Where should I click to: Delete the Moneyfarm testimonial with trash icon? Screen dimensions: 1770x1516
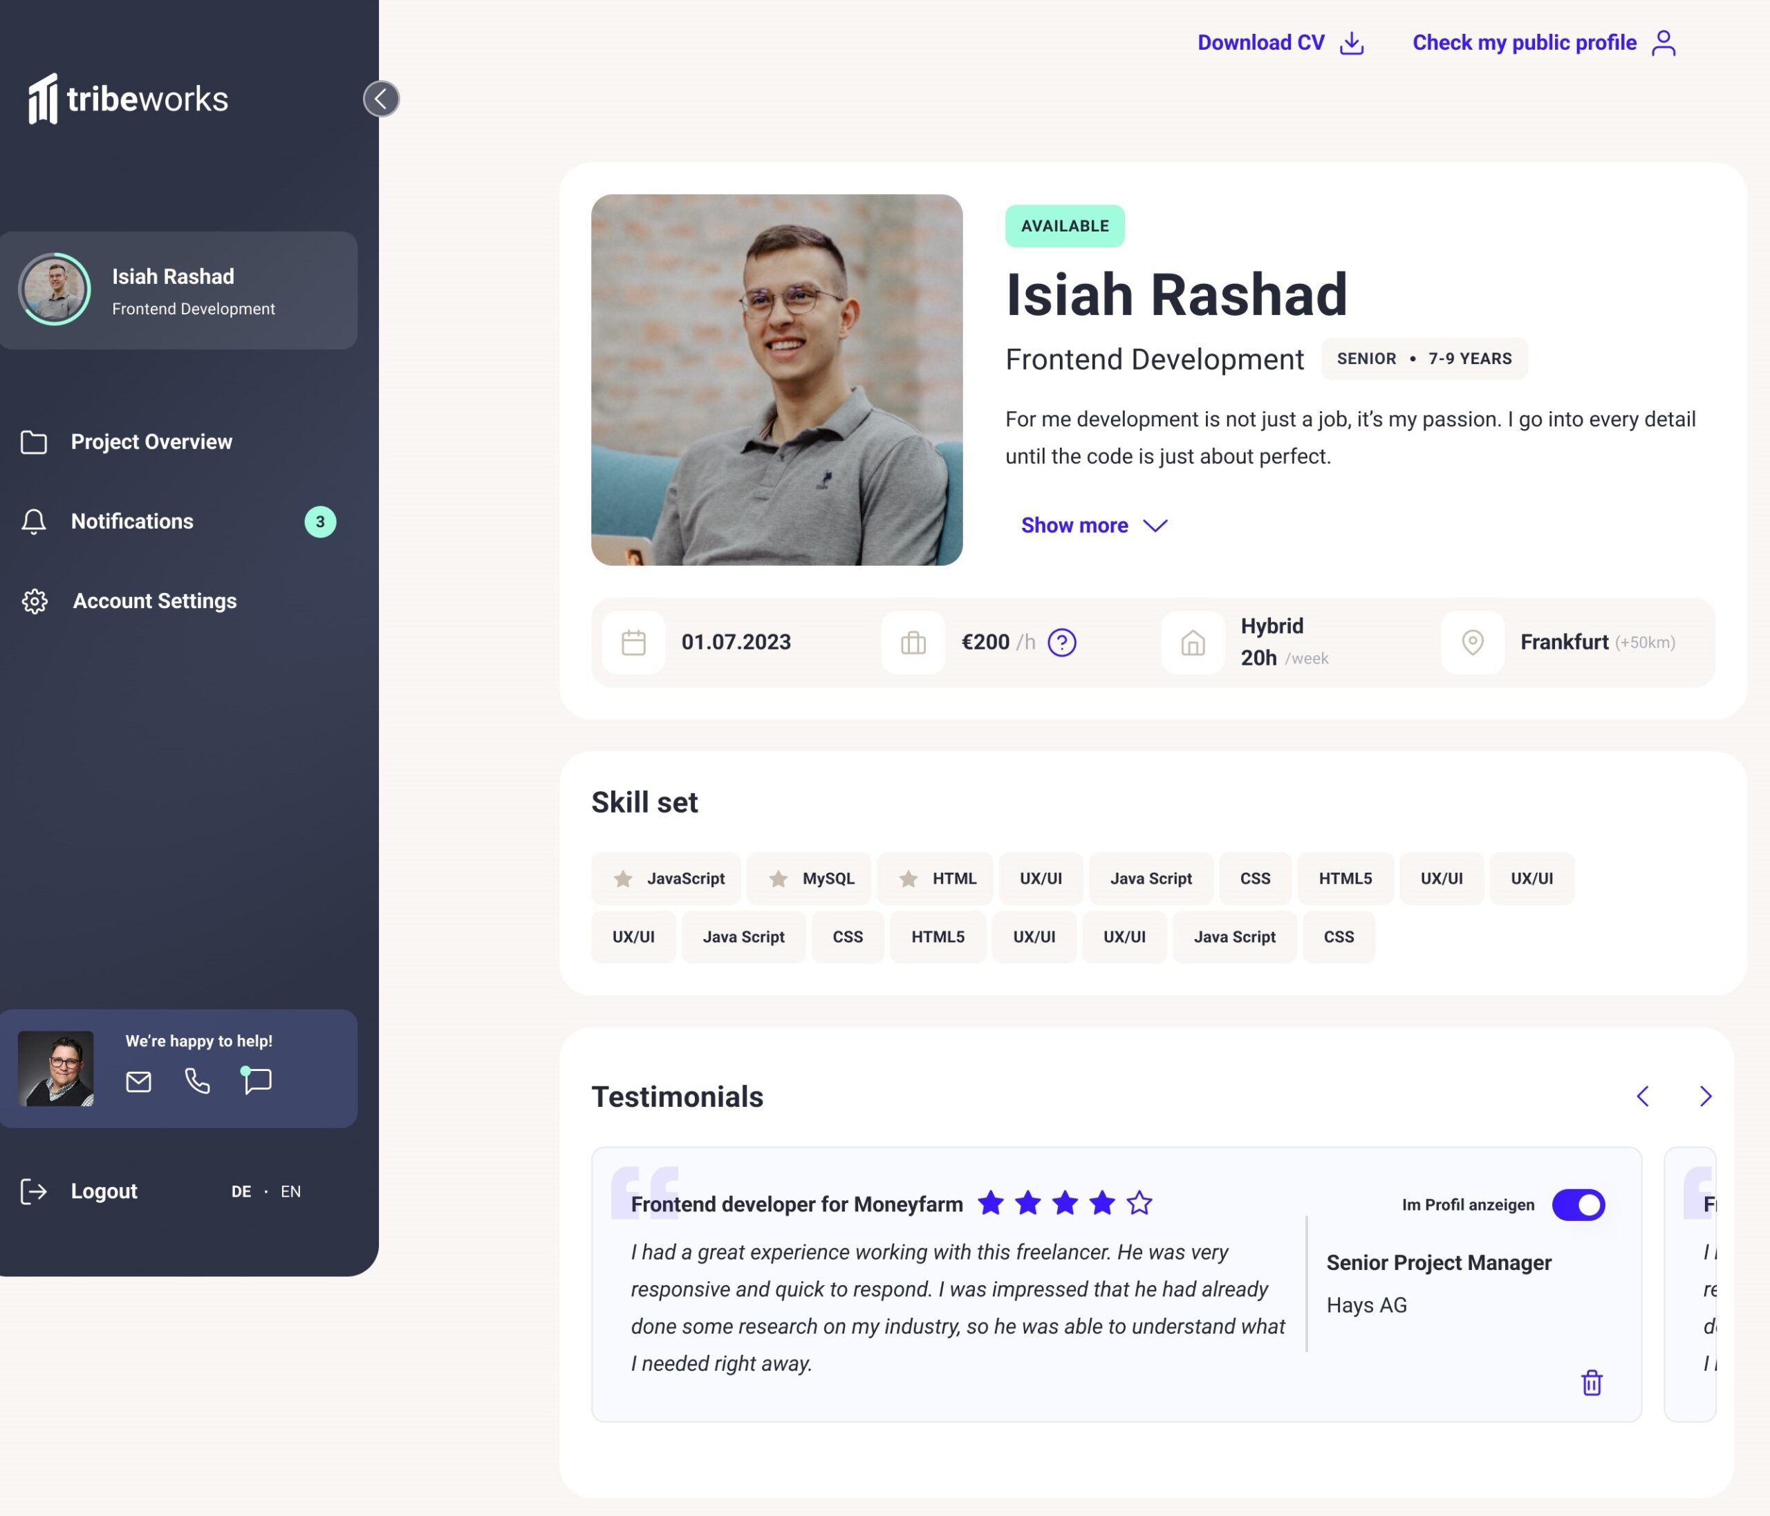[1592, 1383]
